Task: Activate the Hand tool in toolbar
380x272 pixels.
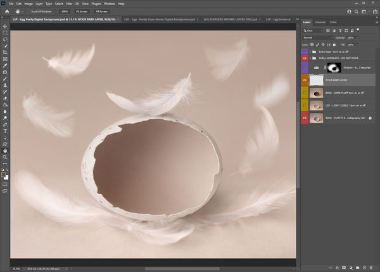Action: [x=5, y=150]
